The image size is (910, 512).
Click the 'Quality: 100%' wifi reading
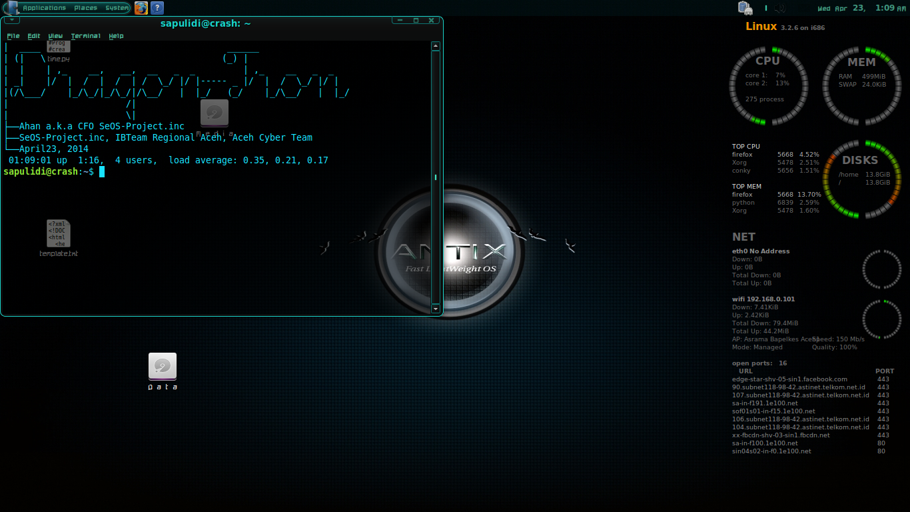coord(835,347)
